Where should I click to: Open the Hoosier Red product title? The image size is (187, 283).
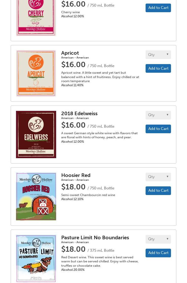click(76, 175)
